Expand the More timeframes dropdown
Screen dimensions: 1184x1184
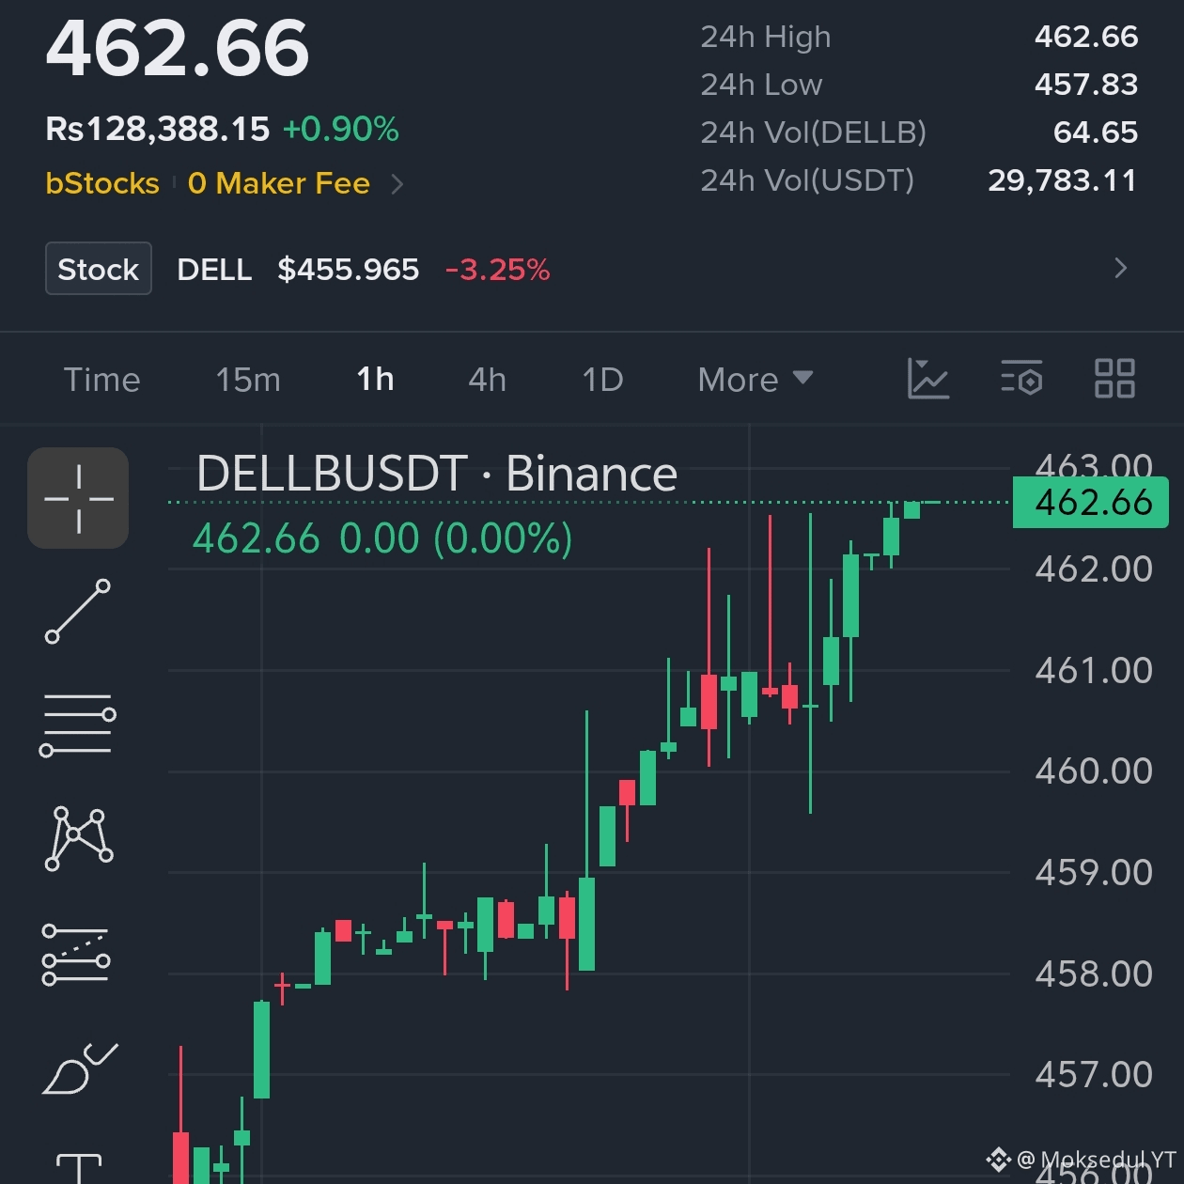tap(755, 380)
